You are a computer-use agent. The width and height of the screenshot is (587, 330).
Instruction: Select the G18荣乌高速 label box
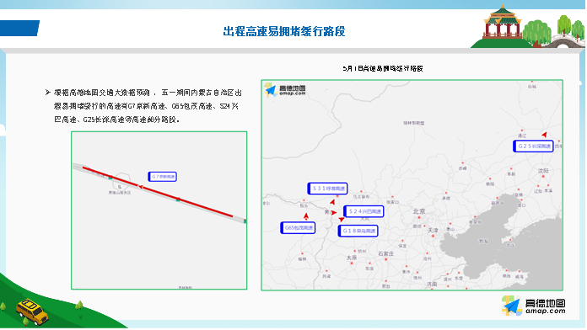[x=358, y=231]
